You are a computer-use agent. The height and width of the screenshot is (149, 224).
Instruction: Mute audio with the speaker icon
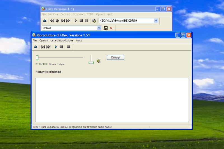click(x=99, y=61)
